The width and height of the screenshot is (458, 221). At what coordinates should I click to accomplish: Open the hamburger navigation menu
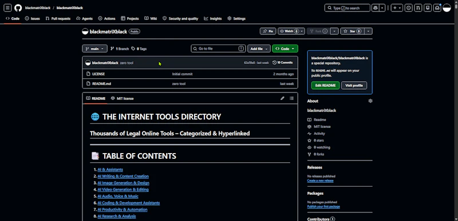pos(7,8)
